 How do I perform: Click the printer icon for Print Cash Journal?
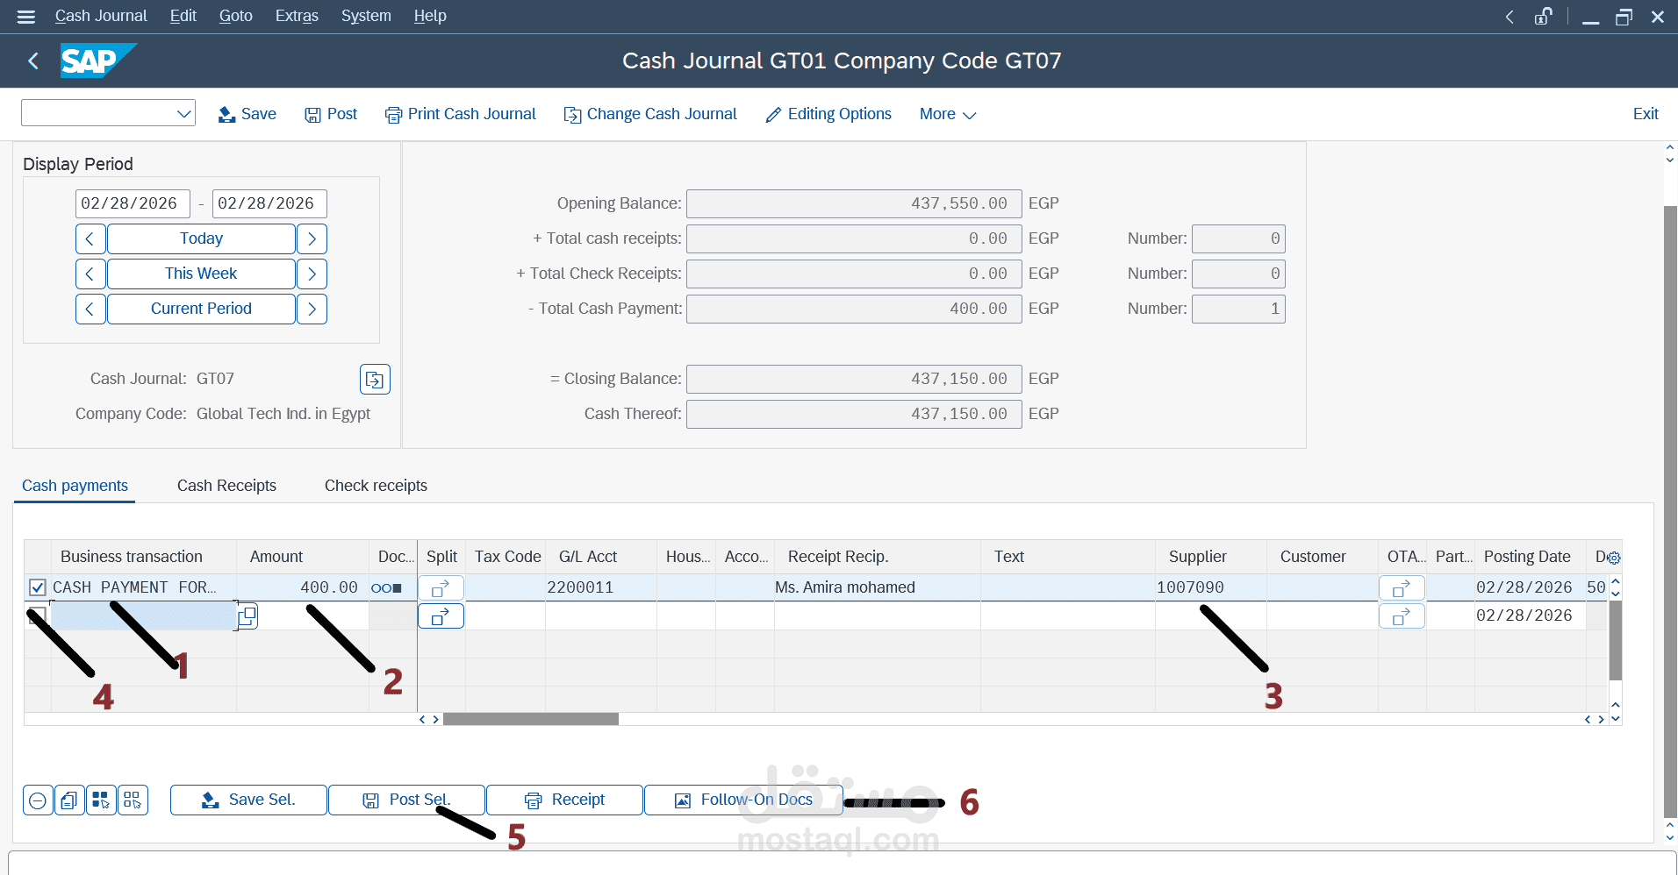tap(392, 114)
